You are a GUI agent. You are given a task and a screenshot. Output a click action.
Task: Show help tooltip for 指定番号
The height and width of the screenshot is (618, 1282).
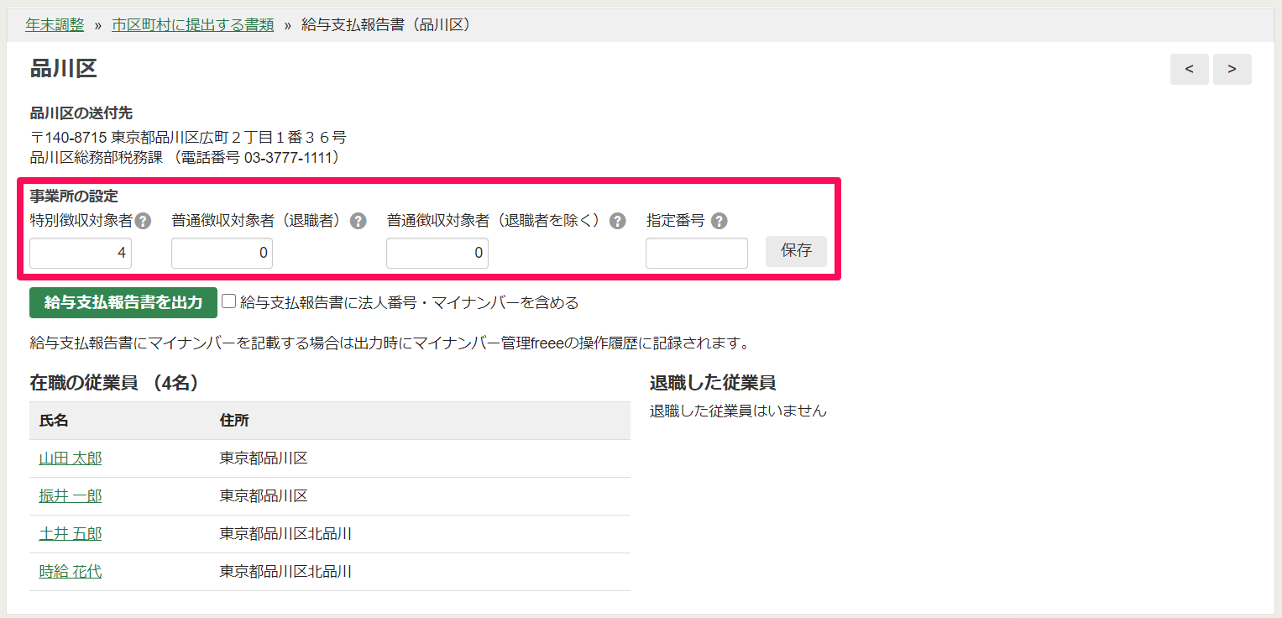click(x=719, y=221)
